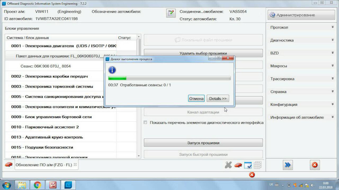
Task: Expand Информация об автомобиле section
Action: coord(302,118)
